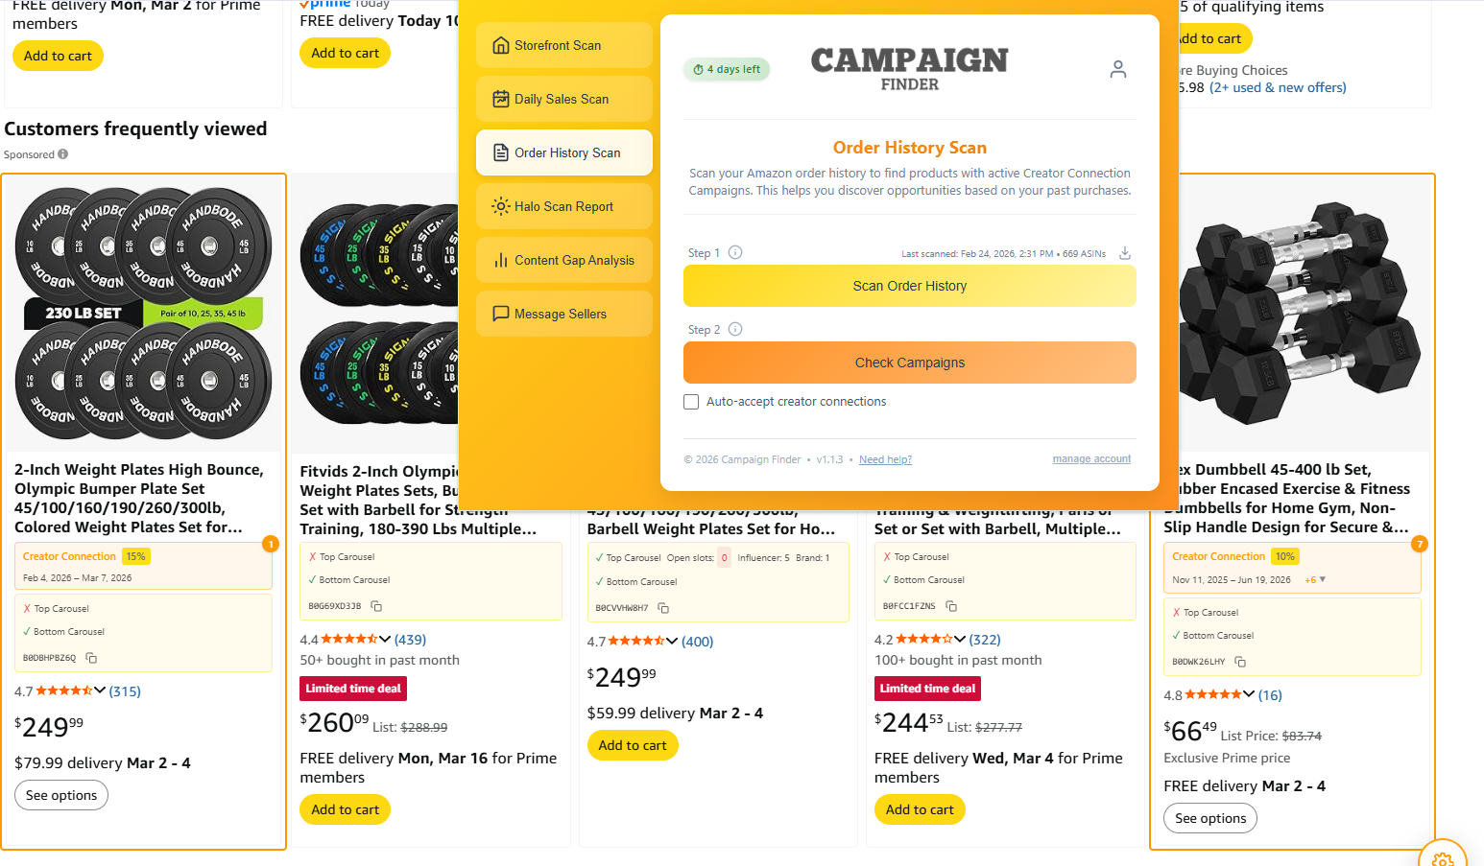Click the account profile icon in panel header
Image resolution: width=1484 pixels, height=866 pixels.
coord(1117,68)
